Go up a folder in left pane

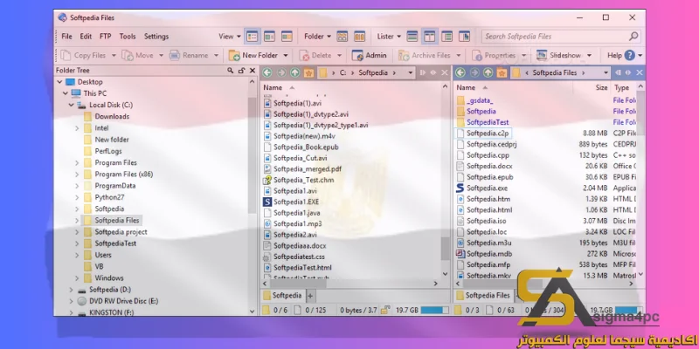(x=294, y=72)
